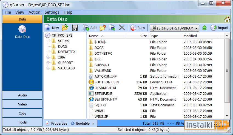Open an image with the folder-arrow icon
Image resolution: width=233 pixels, height=135 pixels.
click(x=65, y=28)
